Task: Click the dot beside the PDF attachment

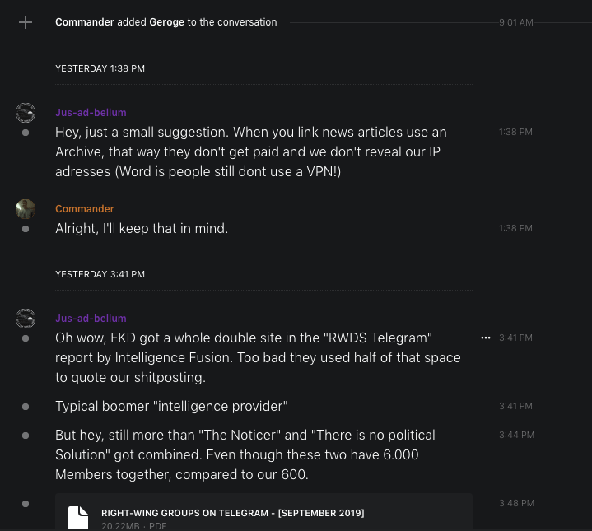Action: (x=26, y=503)
